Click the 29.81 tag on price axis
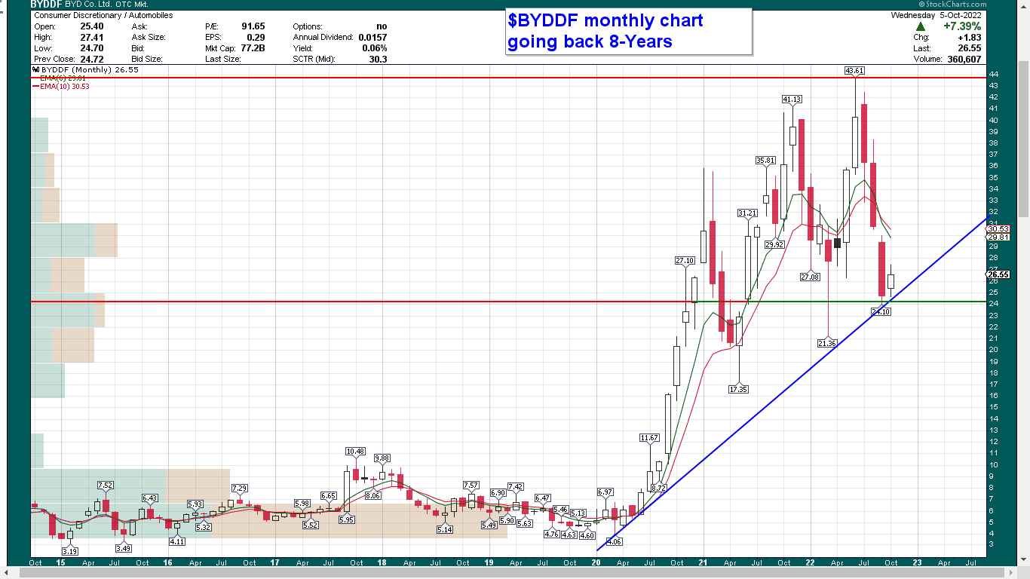This screenshot has width=1030, height=579. click(x=998, y=237)
